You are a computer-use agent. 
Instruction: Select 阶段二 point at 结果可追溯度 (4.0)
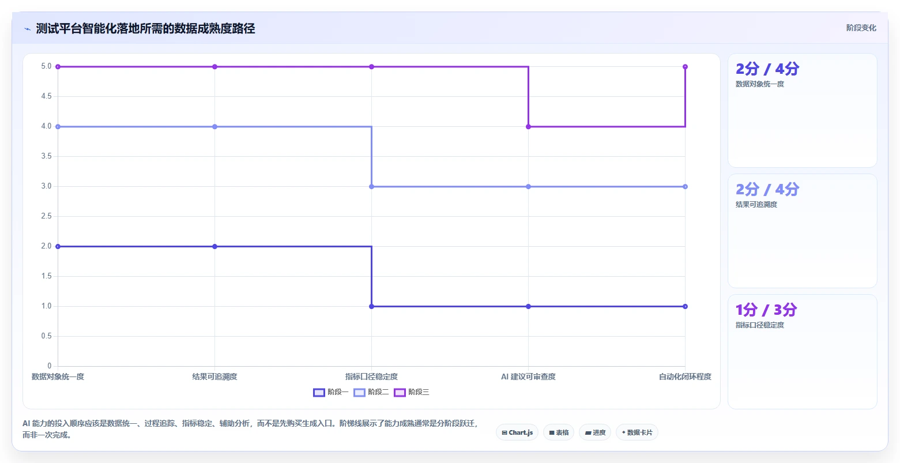click(x=214, y=127)
